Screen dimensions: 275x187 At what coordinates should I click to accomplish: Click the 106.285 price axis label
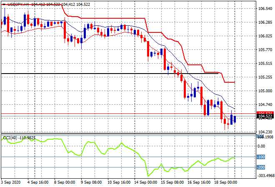(x=265, y=22)
